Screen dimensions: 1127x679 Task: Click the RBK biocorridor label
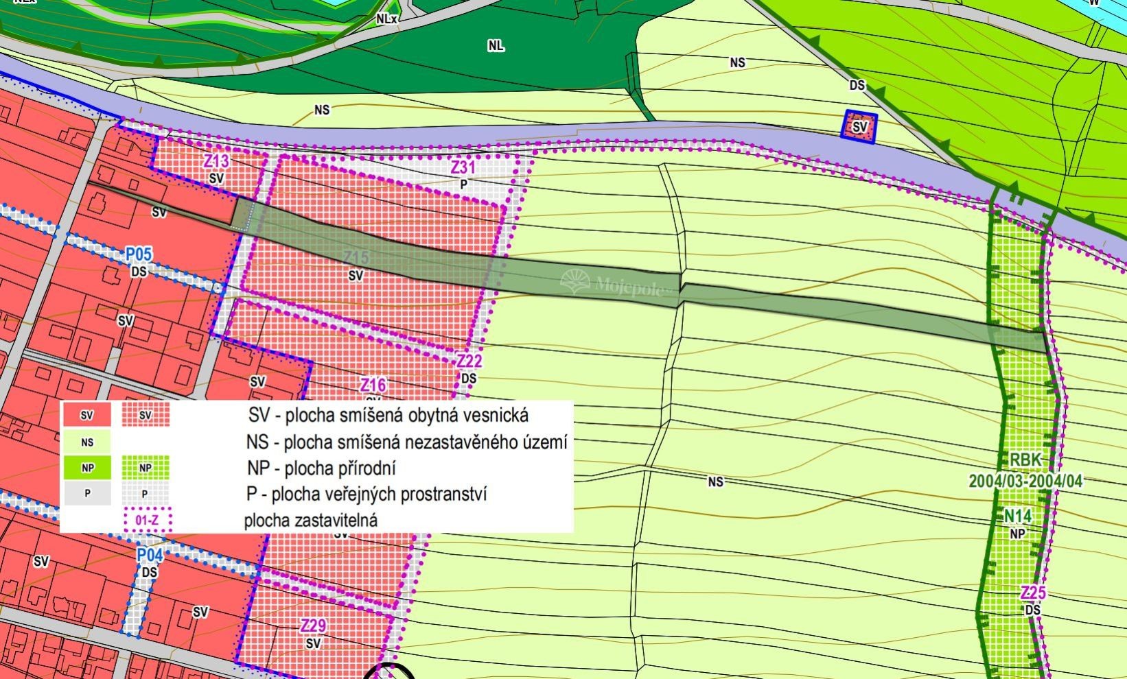click(1026, 460)
